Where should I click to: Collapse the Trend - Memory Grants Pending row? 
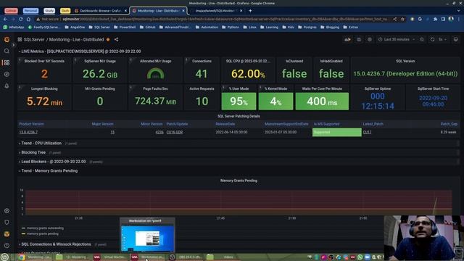[x=49, y=171]
